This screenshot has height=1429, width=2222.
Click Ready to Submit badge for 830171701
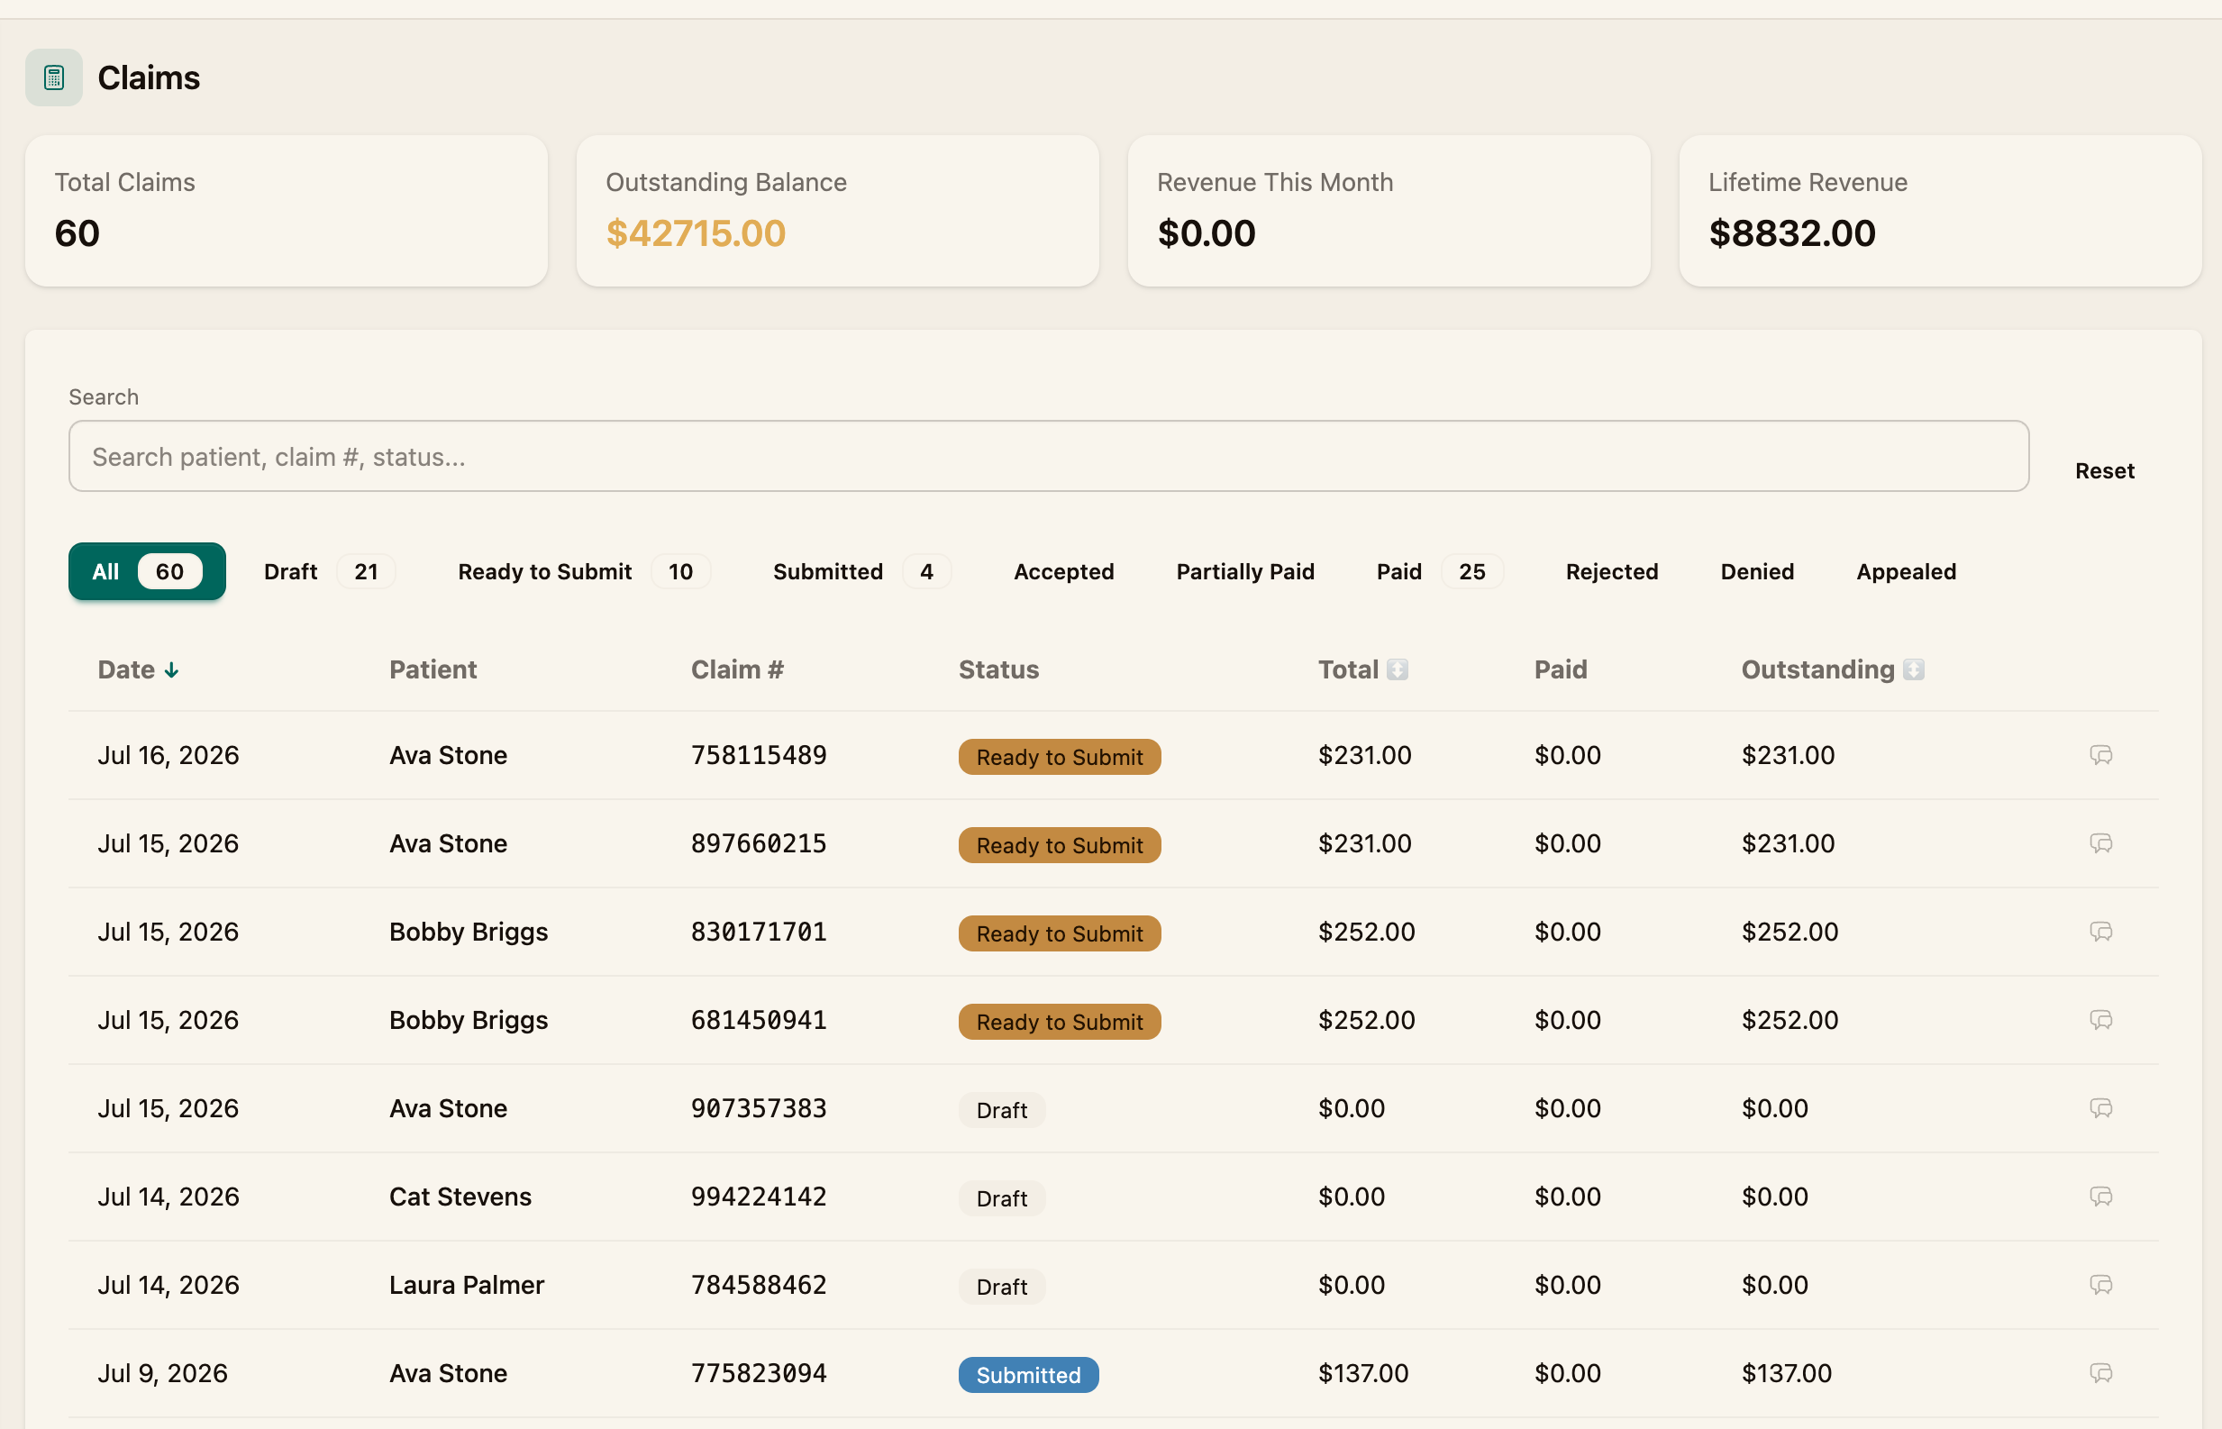pyautogui.click(x=1060, y=933)
